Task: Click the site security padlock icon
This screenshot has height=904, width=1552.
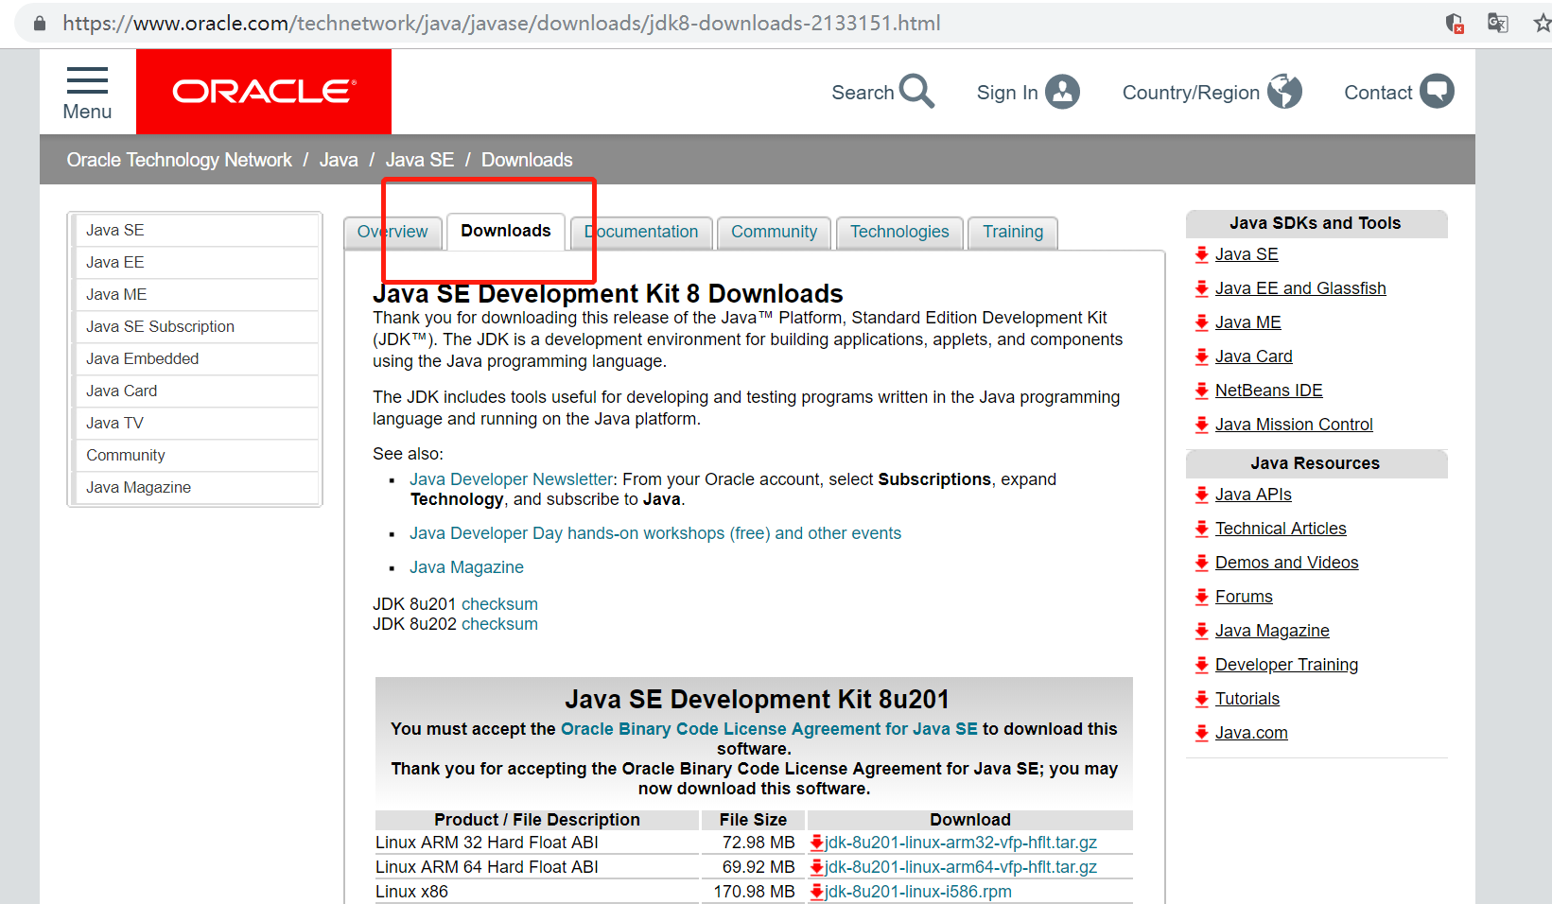Action: tap(39, 22)
